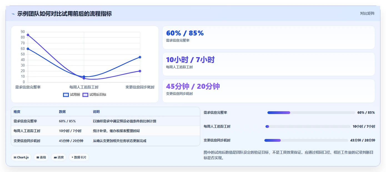Click the 变更信息同步耗时 progress bar
The height and width of the screenshot is (172, 386).
(306, 140)
